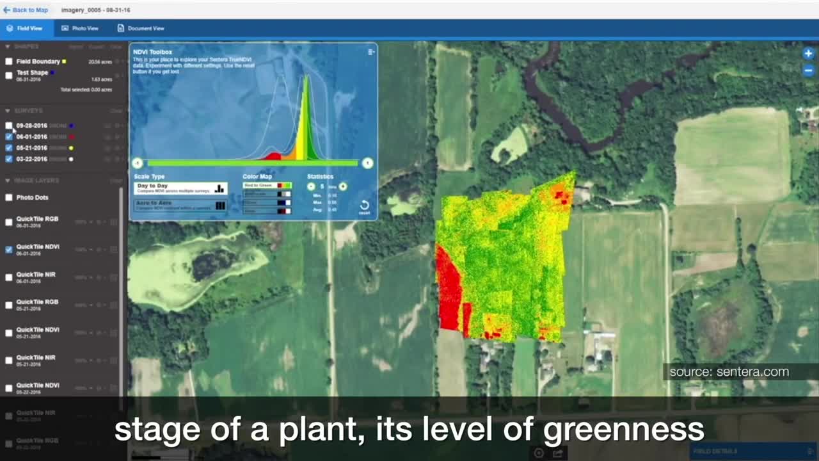Screen dimensions: 819x461
Task: Uncheck the 06-01-2016 survey
Action: click(x=9, y=136)
